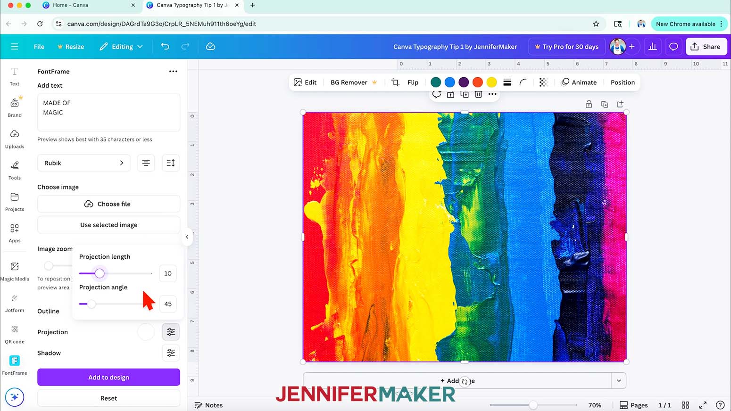
Task: Click the Projection angle value field
Action: click(x=168, y=304)
